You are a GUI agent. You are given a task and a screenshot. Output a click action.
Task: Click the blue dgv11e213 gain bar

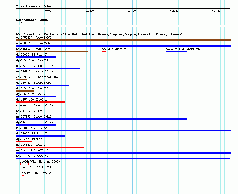point(36,125)
